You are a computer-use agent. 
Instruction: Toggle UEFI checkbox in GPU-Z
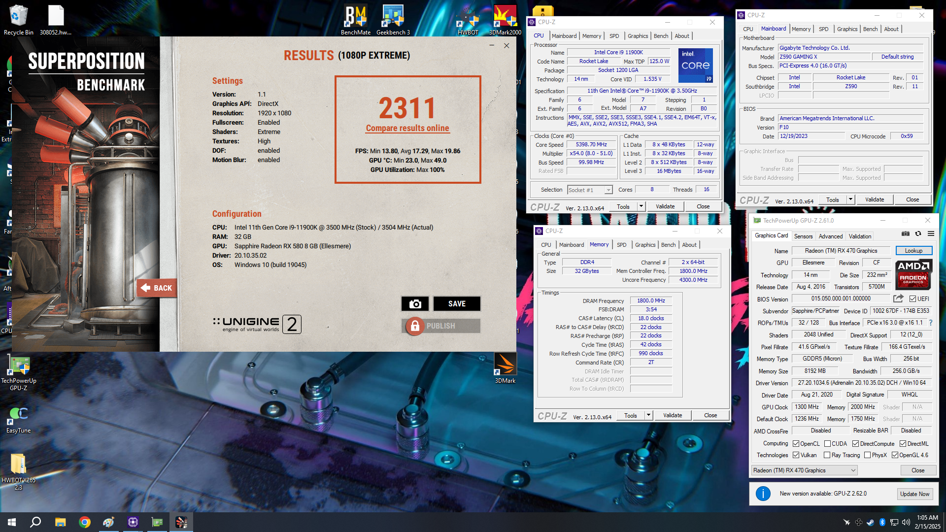click(912, 299)
